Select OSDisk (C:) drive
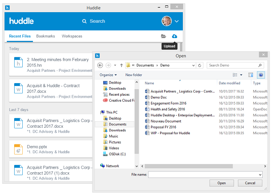272x195 pixels. point(114,154)
